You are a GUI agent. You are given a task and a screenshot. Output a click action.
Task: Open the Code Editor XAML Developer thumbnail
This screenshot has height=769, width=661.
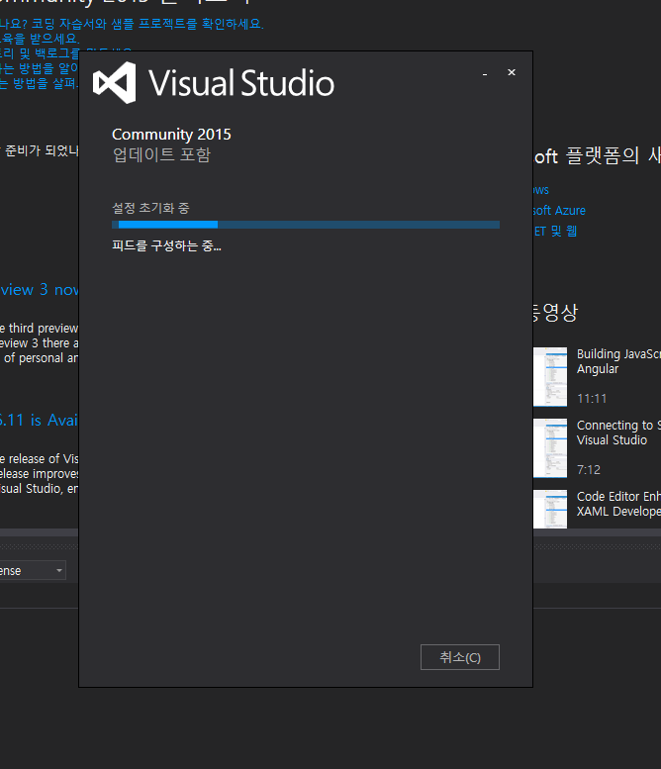point(550,509)
